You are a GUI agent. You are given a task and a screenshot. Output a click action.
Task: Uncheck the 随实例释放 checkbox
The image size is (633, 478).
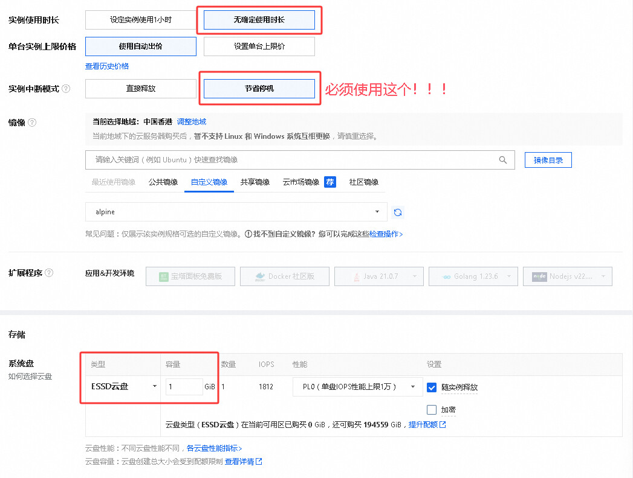tap(432, 387)
